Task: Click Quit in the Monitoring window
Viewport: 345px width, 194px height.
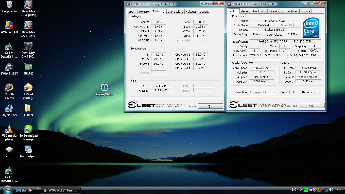Action: click(210, 106)
